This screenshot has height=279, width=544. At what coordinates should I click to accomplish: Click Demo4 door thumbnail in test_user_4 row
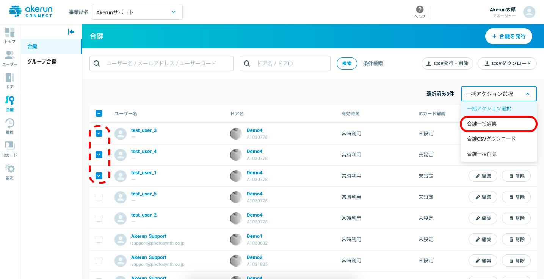(236, 155)
